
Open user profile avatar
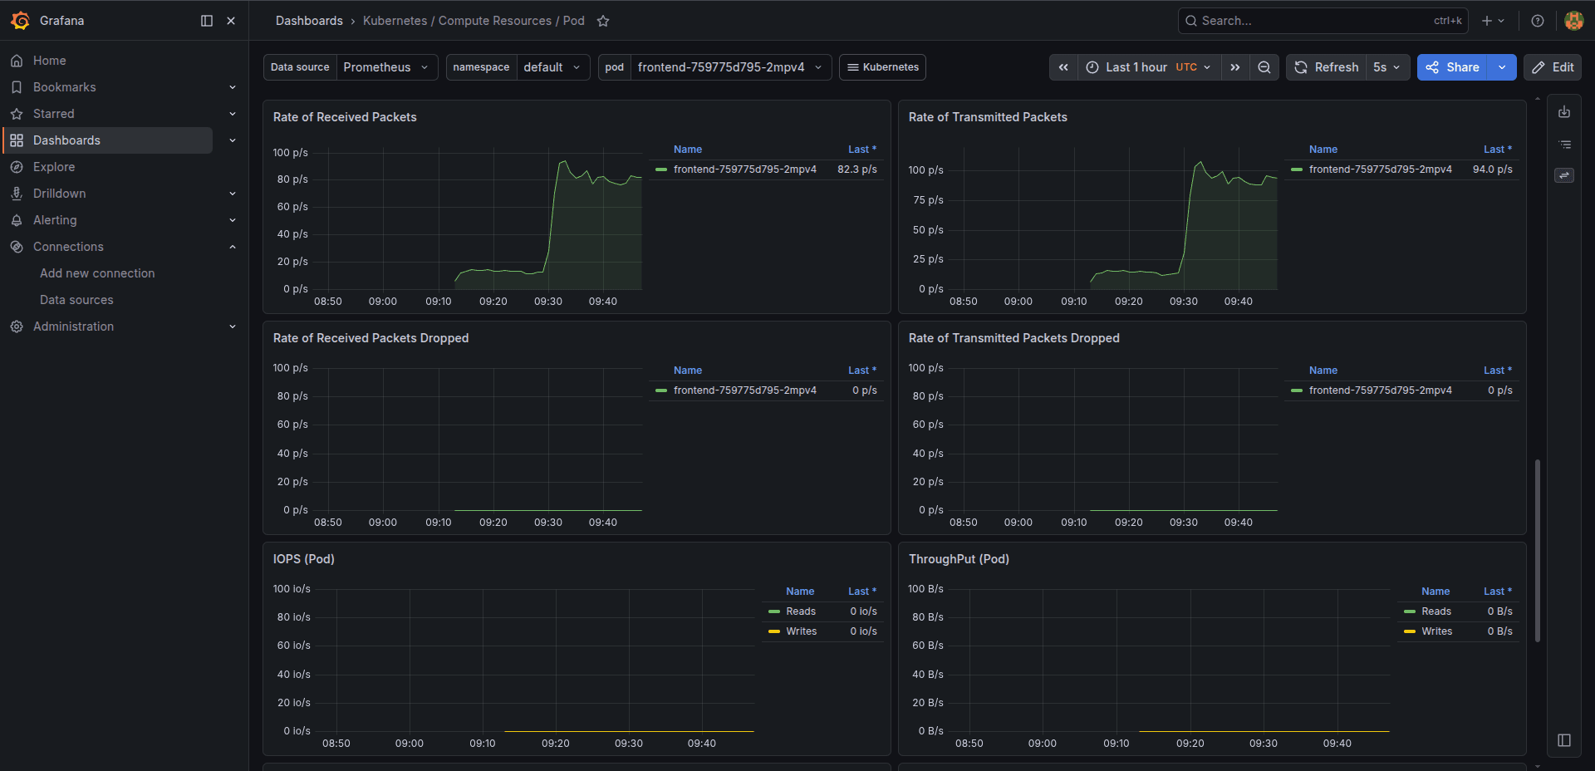(1573, 21)
